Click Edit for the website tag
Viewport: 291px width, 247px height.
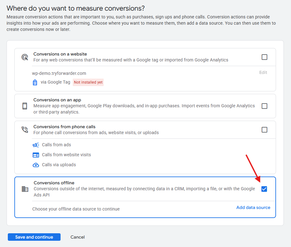[x=263, y=72]
